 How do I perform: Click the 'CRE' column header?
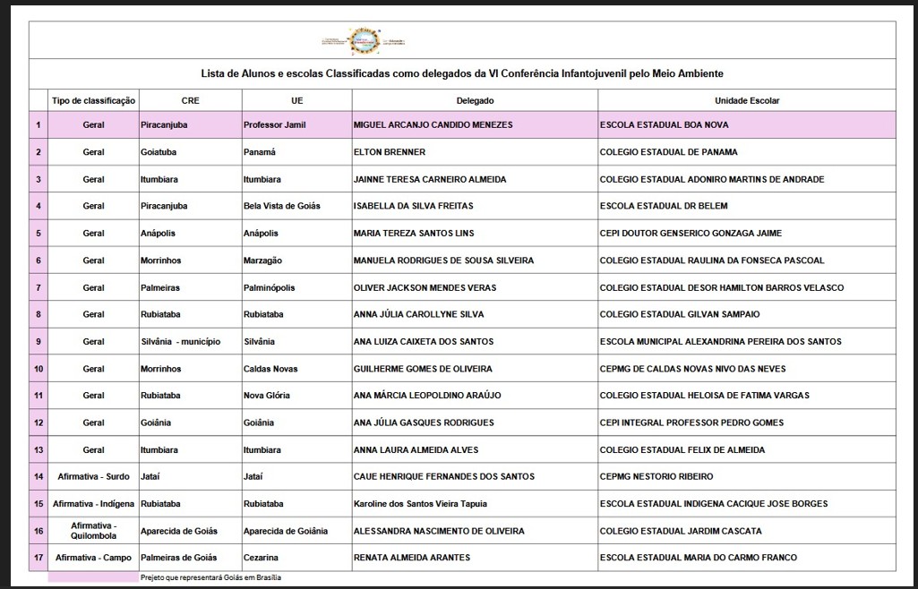190,101
